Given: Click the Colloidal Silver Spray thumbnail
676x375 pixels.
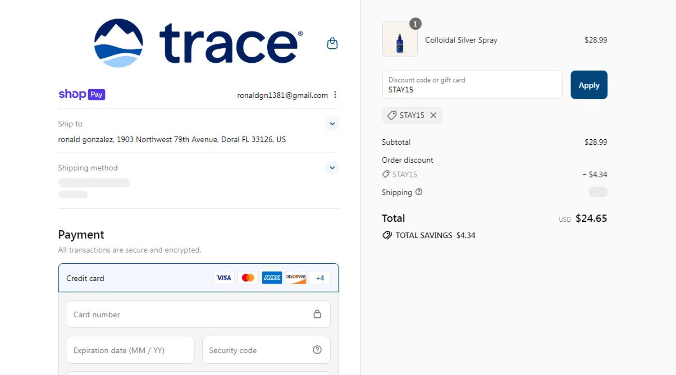Looking at the screenshot, I should tap(400, 39).
